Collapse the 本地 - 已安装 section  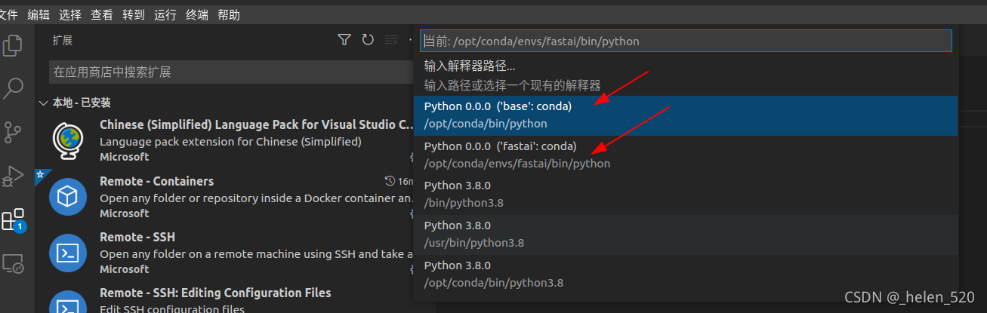(44, 103)
